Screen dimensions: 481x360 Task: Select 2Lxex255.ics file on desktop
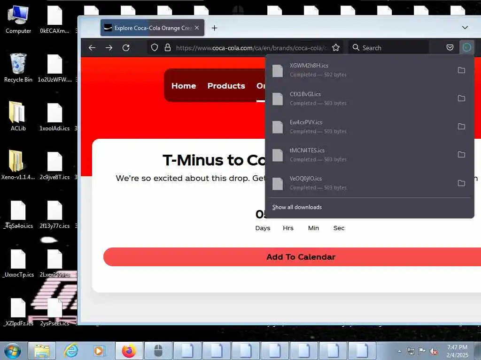coord(54,262)
